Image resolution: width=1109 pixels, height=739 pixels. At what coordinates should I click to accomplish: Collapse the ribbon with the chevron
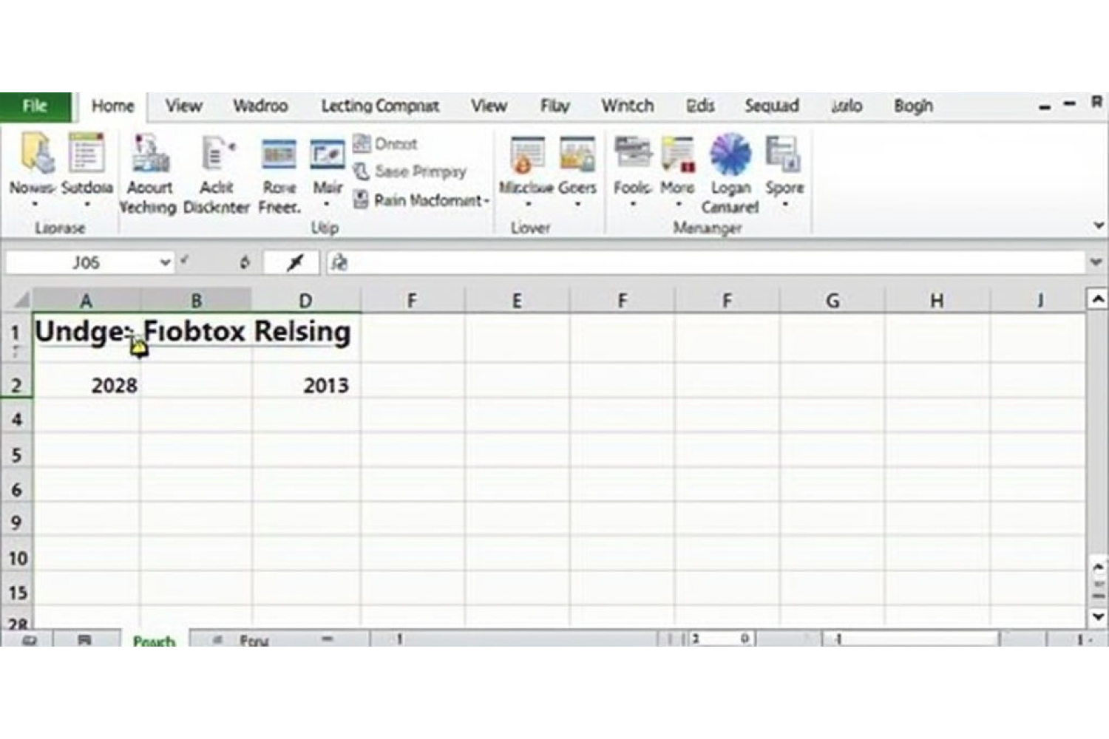pyautogui.click(x=1099, y=226)
